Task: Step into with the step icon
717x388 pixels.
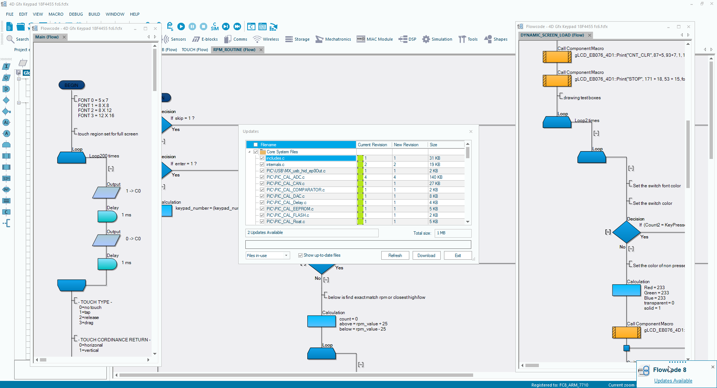Action: click(x=226, y=26)
